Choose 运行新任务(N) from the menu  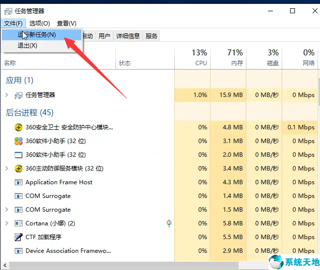(x=42, y=35)
